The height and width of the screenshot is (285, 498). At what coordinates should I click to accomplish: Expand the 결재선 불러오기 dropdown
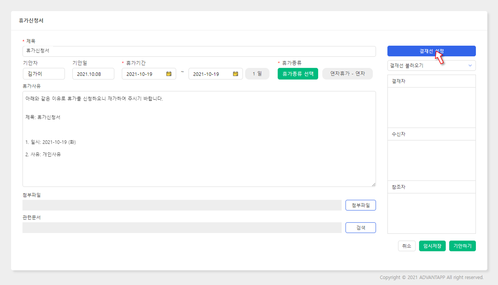pos(431,65)
